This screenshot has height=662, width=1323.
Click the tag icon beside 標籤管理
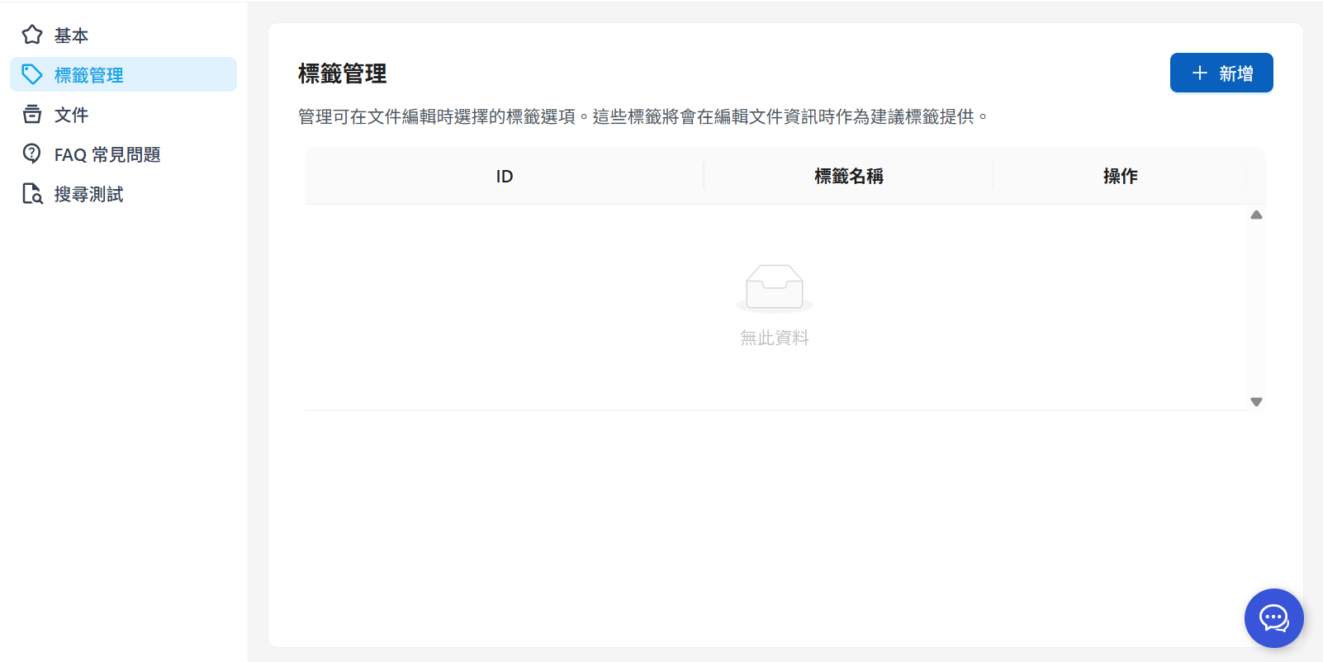[x=32, y=74]
